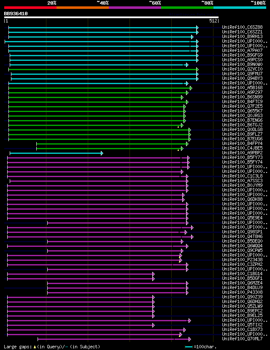The height and width of the screenshot is (350, 270).
Task: Select the UniRef100_Q7F2E5 label
Action: (242, 106)
